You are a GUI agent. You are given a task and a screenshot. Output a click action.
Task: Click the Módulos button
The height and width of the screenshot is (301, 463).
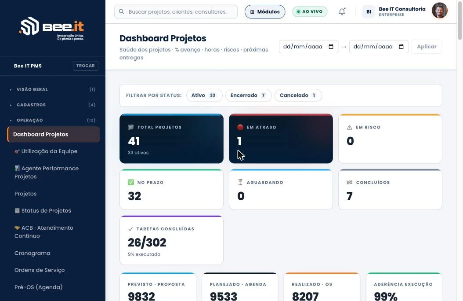coord(265,12)
